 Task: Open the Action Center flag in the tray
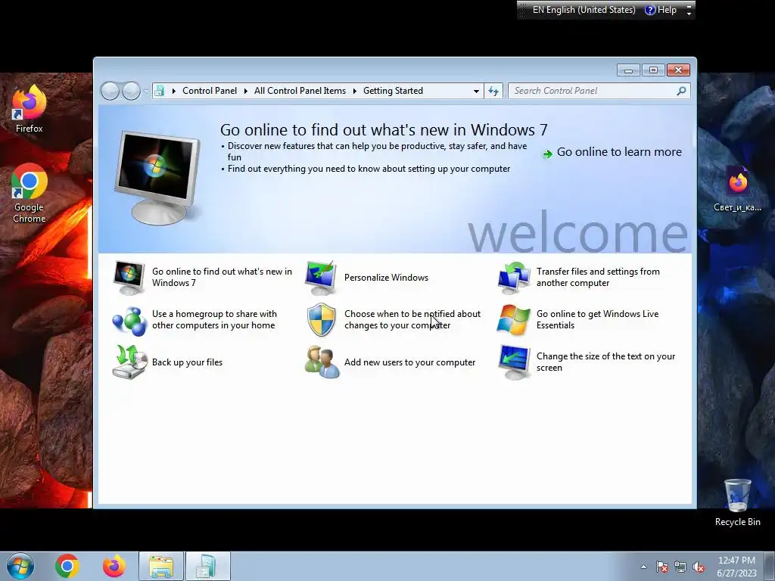point(662,567)
